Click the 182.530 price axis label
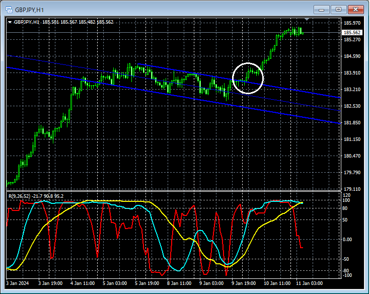370x294 pixels. click(x=352, y=106)
